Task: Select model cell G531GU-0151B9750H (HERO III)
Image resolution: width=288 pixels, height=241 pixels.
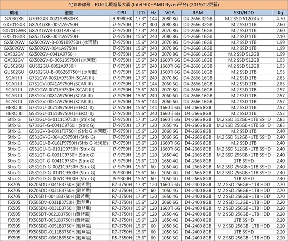Action: pos(69,113)
